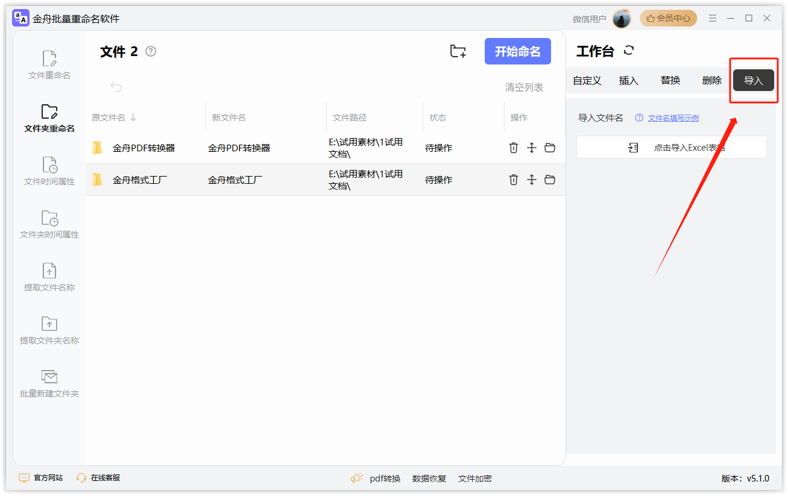Open 文件重命名 in the sidebar

click(49, 65)
